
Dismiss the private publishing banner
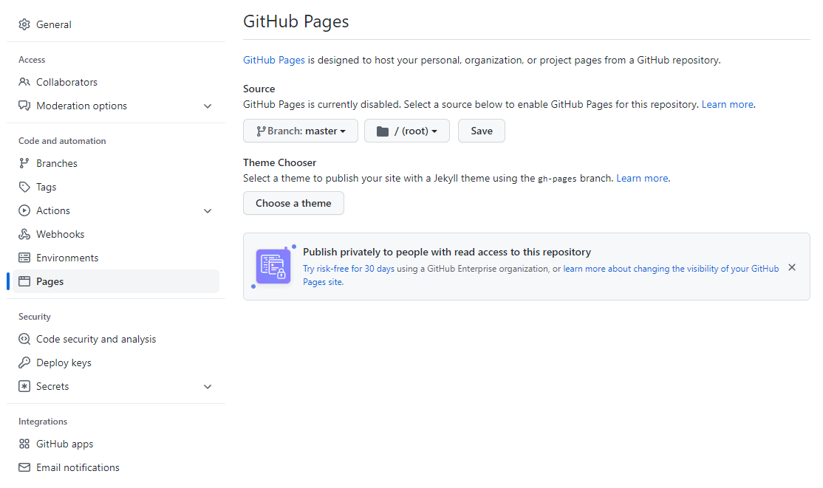coord(792,267)
